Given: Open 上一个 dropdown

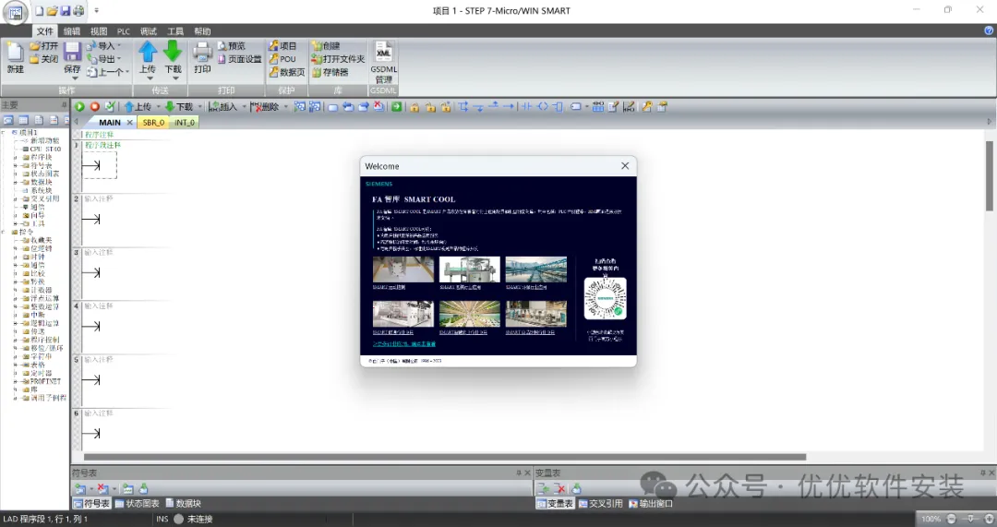Looking at the screenshot, I should 127,73.
